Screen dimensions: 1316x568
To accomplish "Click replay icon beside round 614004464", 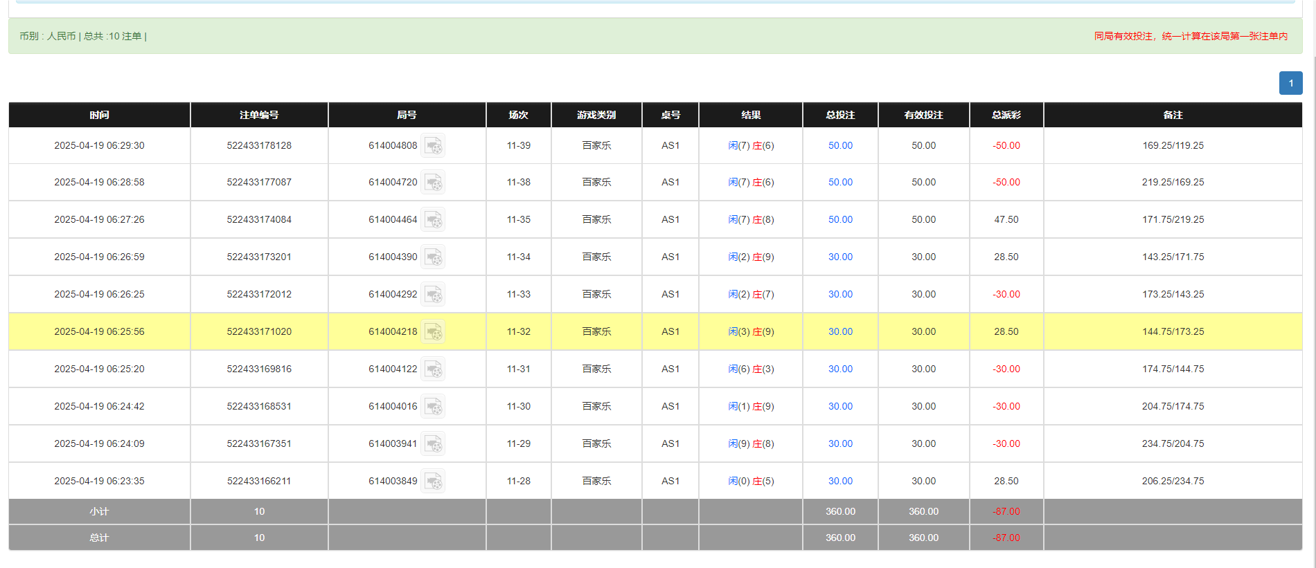I will click(433, 220).
